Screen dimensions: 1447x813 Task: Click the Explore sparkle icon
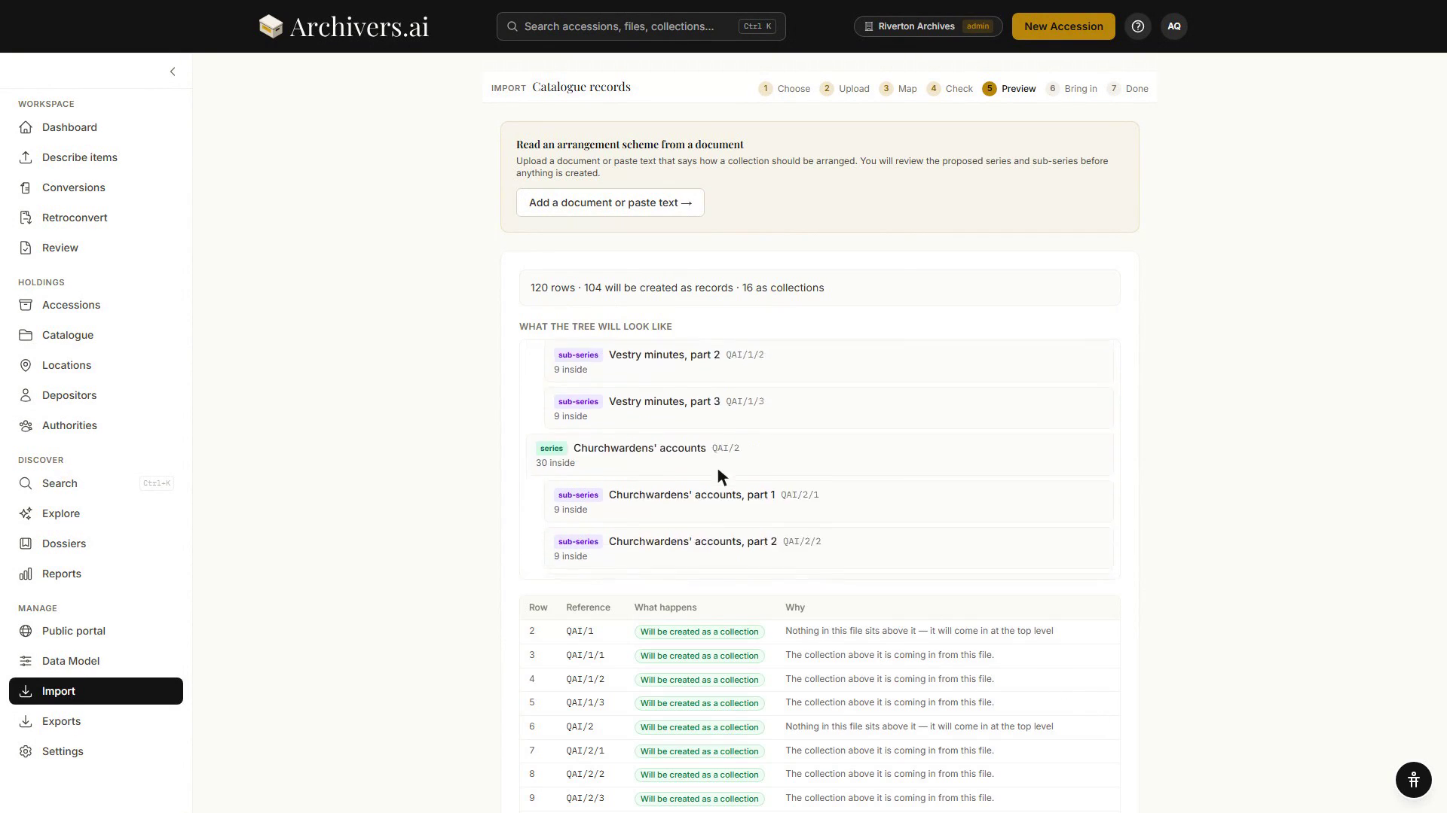click(26, 513)
